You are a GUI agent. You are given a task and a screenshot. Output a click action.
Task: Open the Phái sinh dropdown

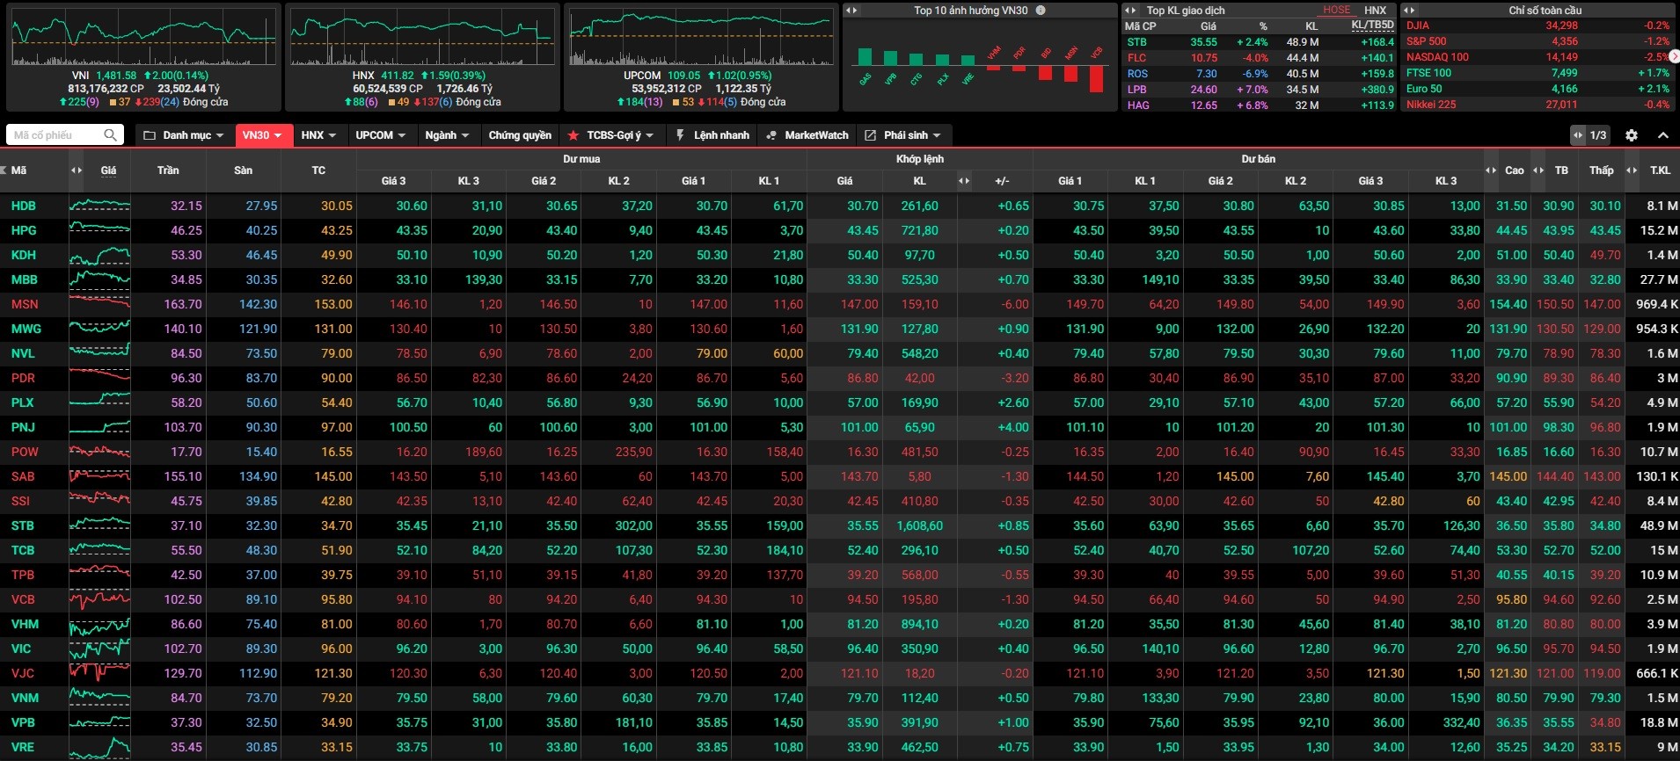click(x=903, y=135)
